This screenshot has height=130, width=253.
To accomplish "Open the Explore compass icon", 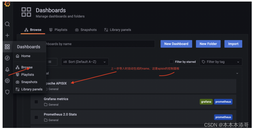I will pyautogui.click(x=7, y=58).
